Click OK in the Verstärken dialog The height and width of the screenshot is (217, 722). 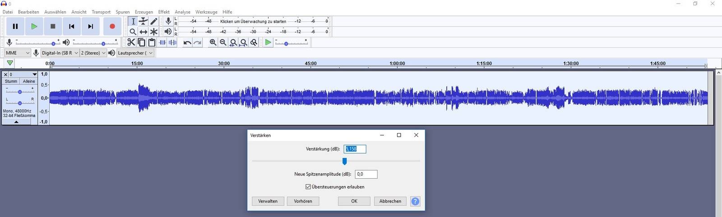354,201
